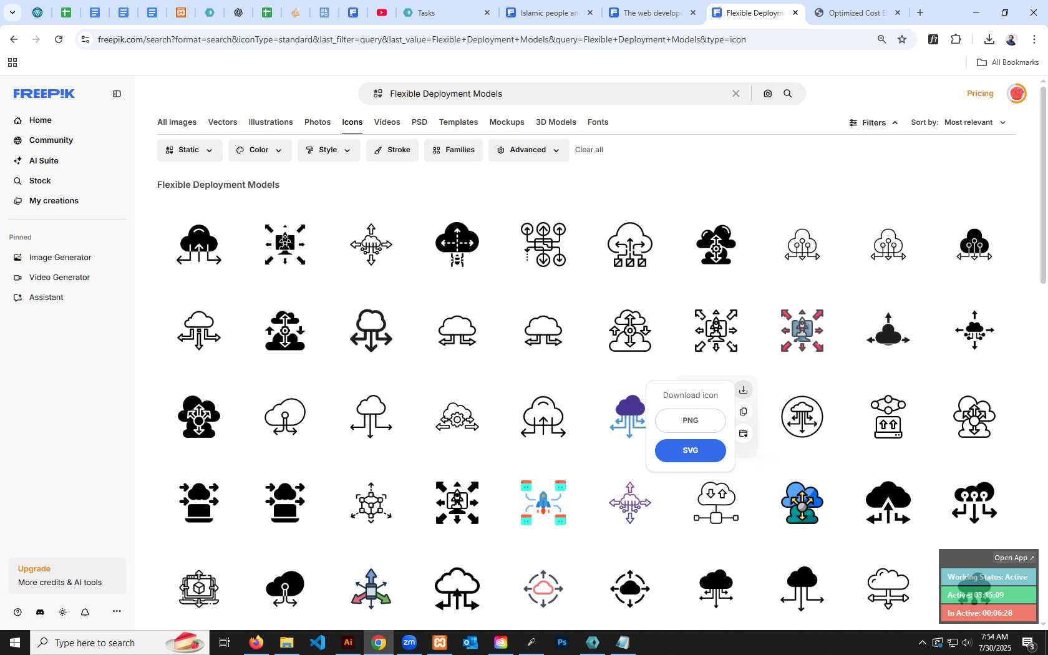The width and height of the screenshot is (1048, 655).
Task: Download the icon as PNG
Action: (690, 420)
